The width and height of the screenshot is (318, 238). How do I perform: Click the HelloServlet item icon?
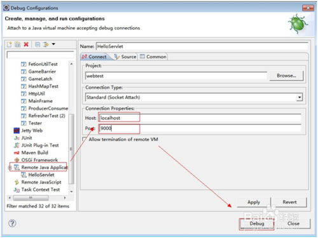coord(24,175)
